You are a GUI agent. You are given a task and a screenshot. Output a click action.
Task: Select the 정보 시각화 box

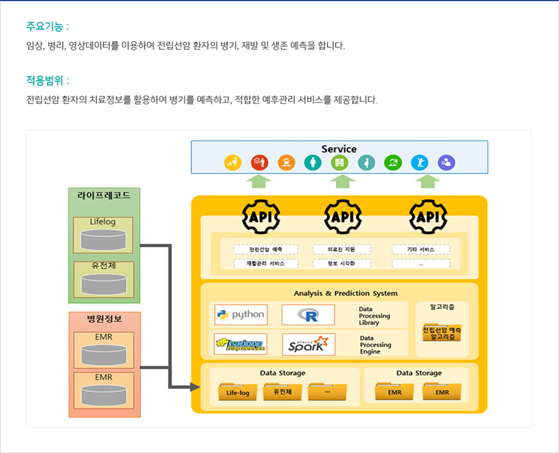pos(342,263)
